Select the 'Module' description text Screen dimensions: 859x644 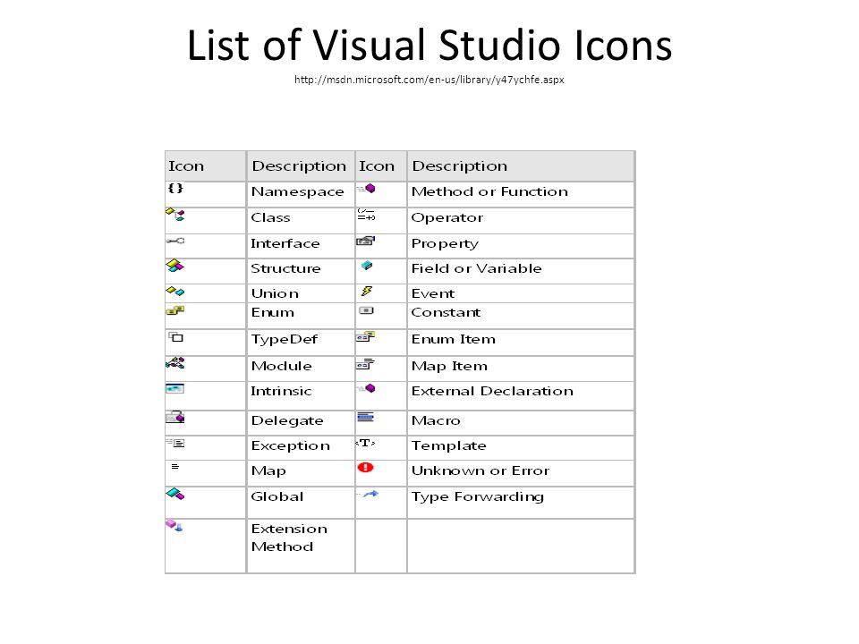pyautogui.click(x=282, y=366)
